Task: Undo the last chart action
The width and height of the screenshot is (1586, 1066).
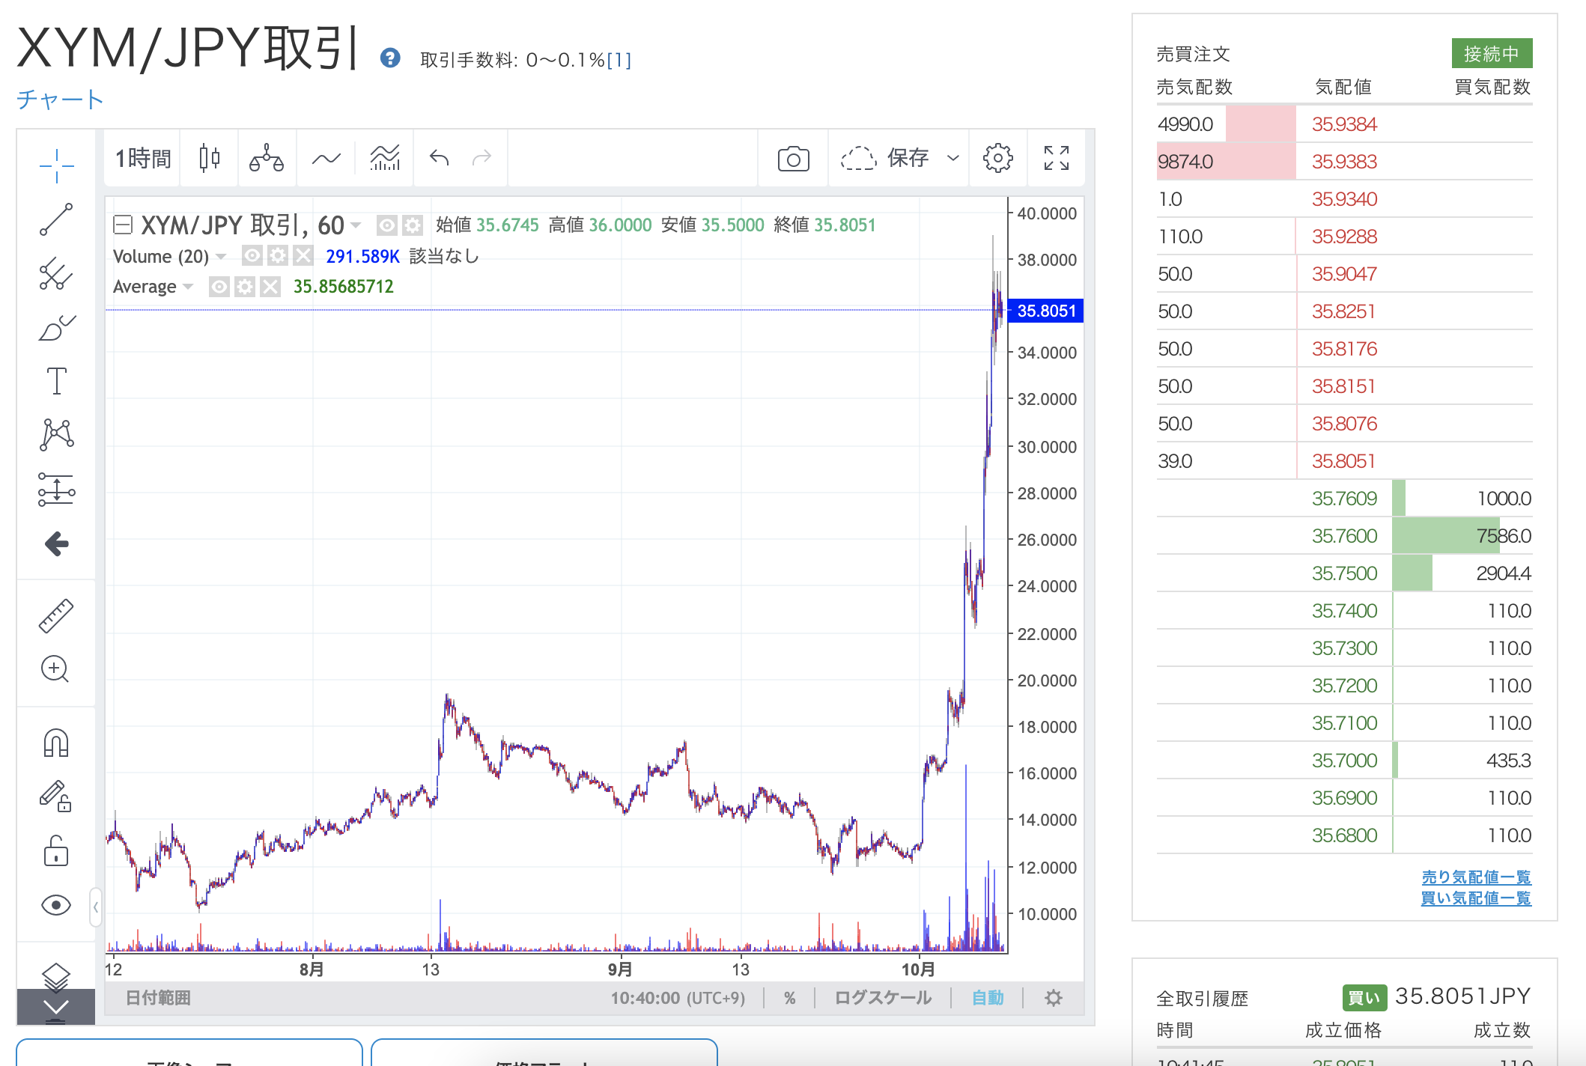Action: (x=439, y=158)
